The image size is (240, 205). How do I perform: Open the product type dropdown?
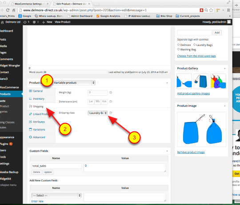pos(74,83)
